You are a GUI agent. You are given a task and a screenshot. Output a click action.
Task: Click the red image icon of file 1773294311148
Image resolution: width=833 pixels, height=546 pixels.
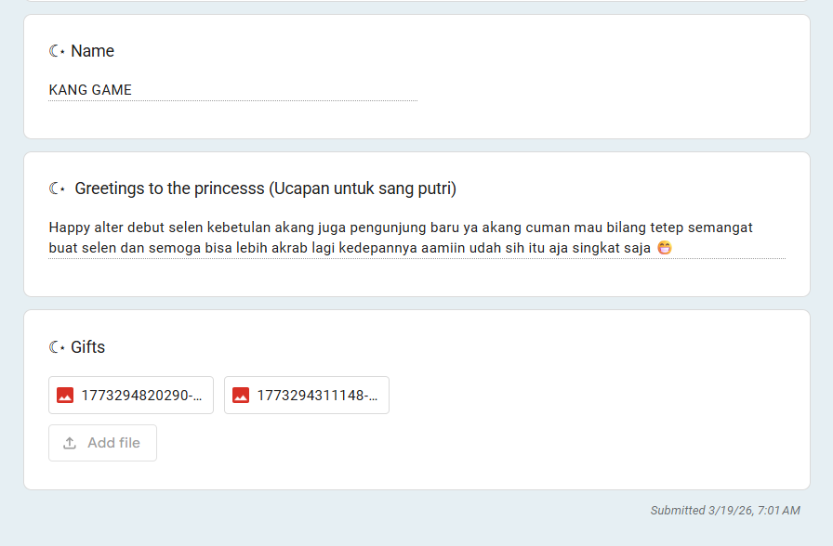click(241, 396)
